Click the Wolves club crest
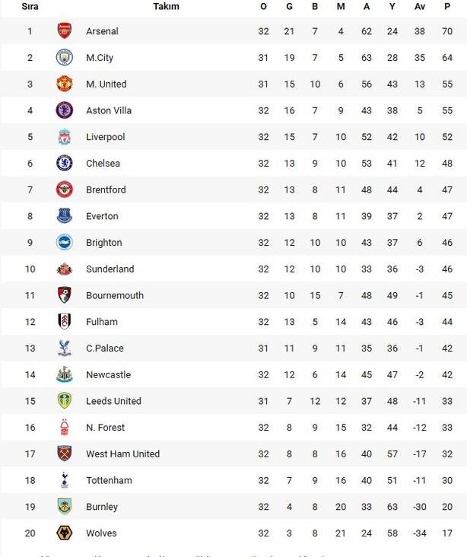467x557 pixels. tap(65, 533)
